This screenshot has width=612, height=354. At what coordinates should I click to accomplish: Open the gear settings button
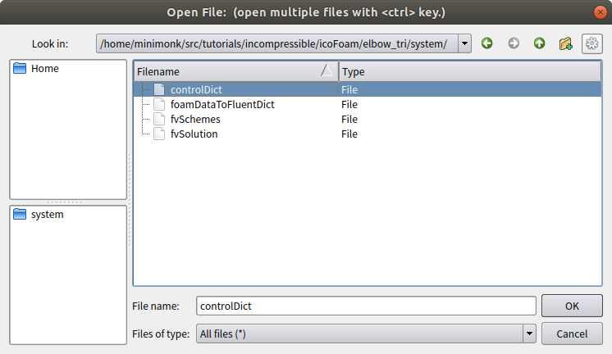click(591, 43)
